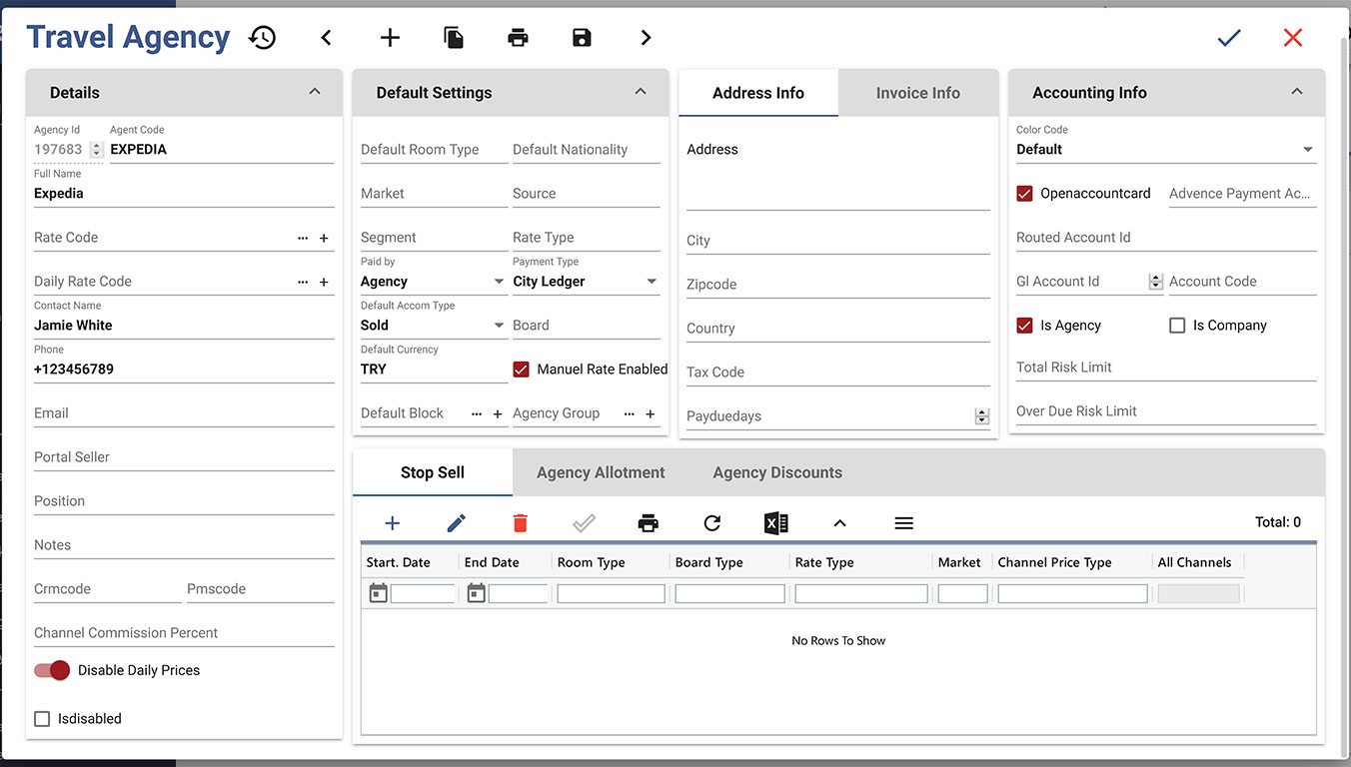
Task: Uncheck Openaccountcard checkbox
Action: click(1024, 194)
